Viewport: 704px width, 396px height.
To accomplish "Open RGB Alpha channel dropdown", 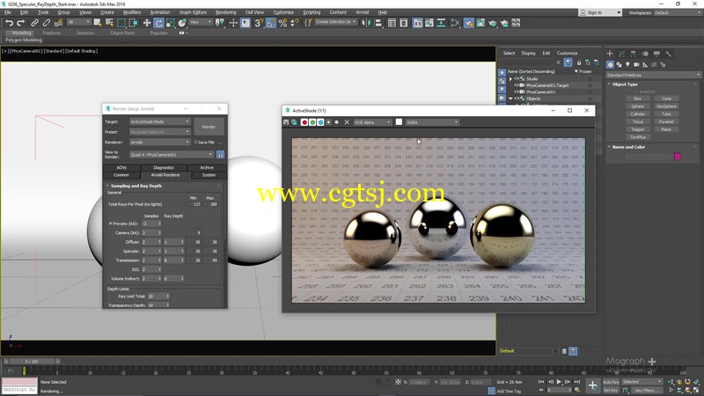I will 372,122.
